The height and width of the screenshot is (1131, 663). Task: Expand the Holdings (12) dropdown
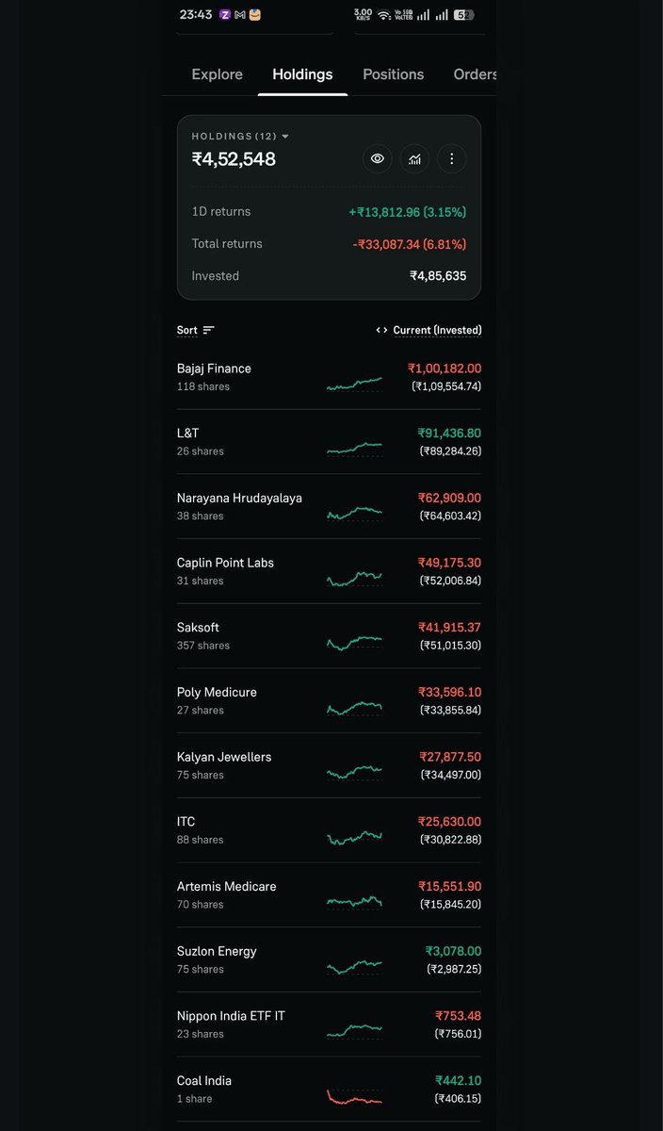[240, 137]
